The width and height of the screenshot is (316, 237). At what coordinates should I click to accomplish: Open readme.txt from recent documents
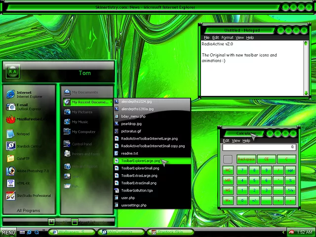[129, 154]
